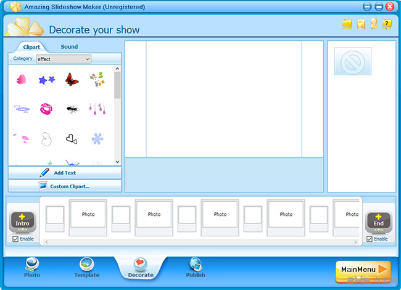Go to the Template step
This screenshot has width=401, height=290.
pyautogui.click(x=87, y=268)
